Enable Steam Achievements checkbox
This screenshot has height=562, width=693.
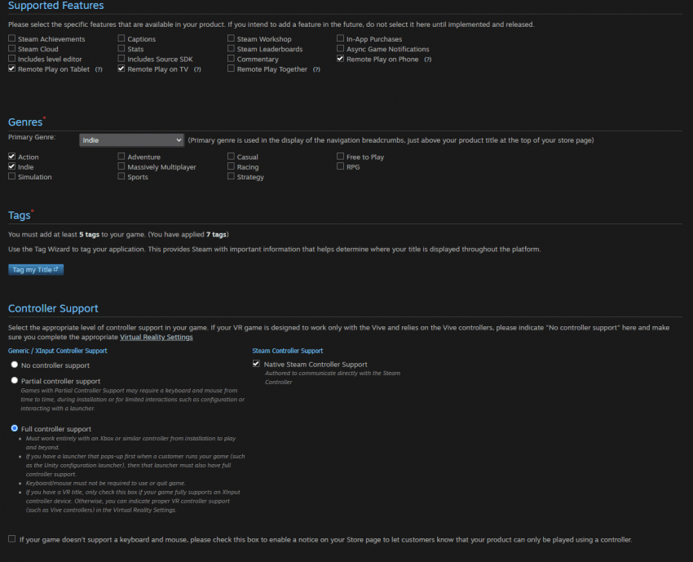(12, 38)
